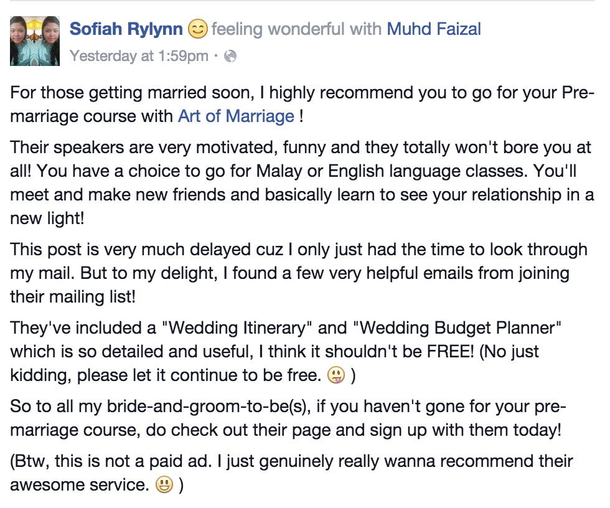Click the 'feeling wonderful with' status text
Image resolution: width=610 pixels, height=508 pixels.
click(x=297, y=29)
